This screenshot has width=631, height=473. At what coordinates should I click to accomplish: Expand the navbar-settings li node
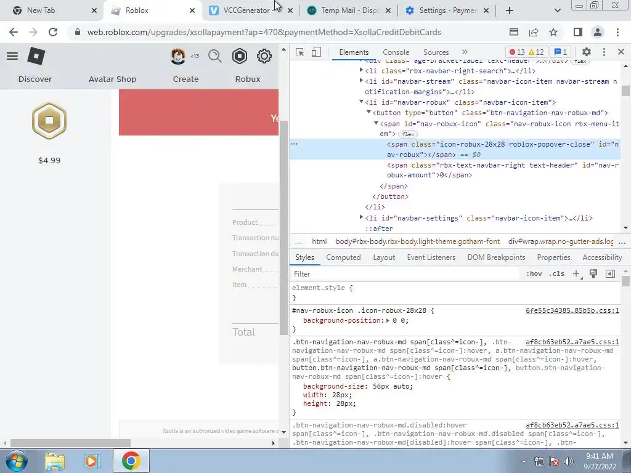(x=361, y=217)
